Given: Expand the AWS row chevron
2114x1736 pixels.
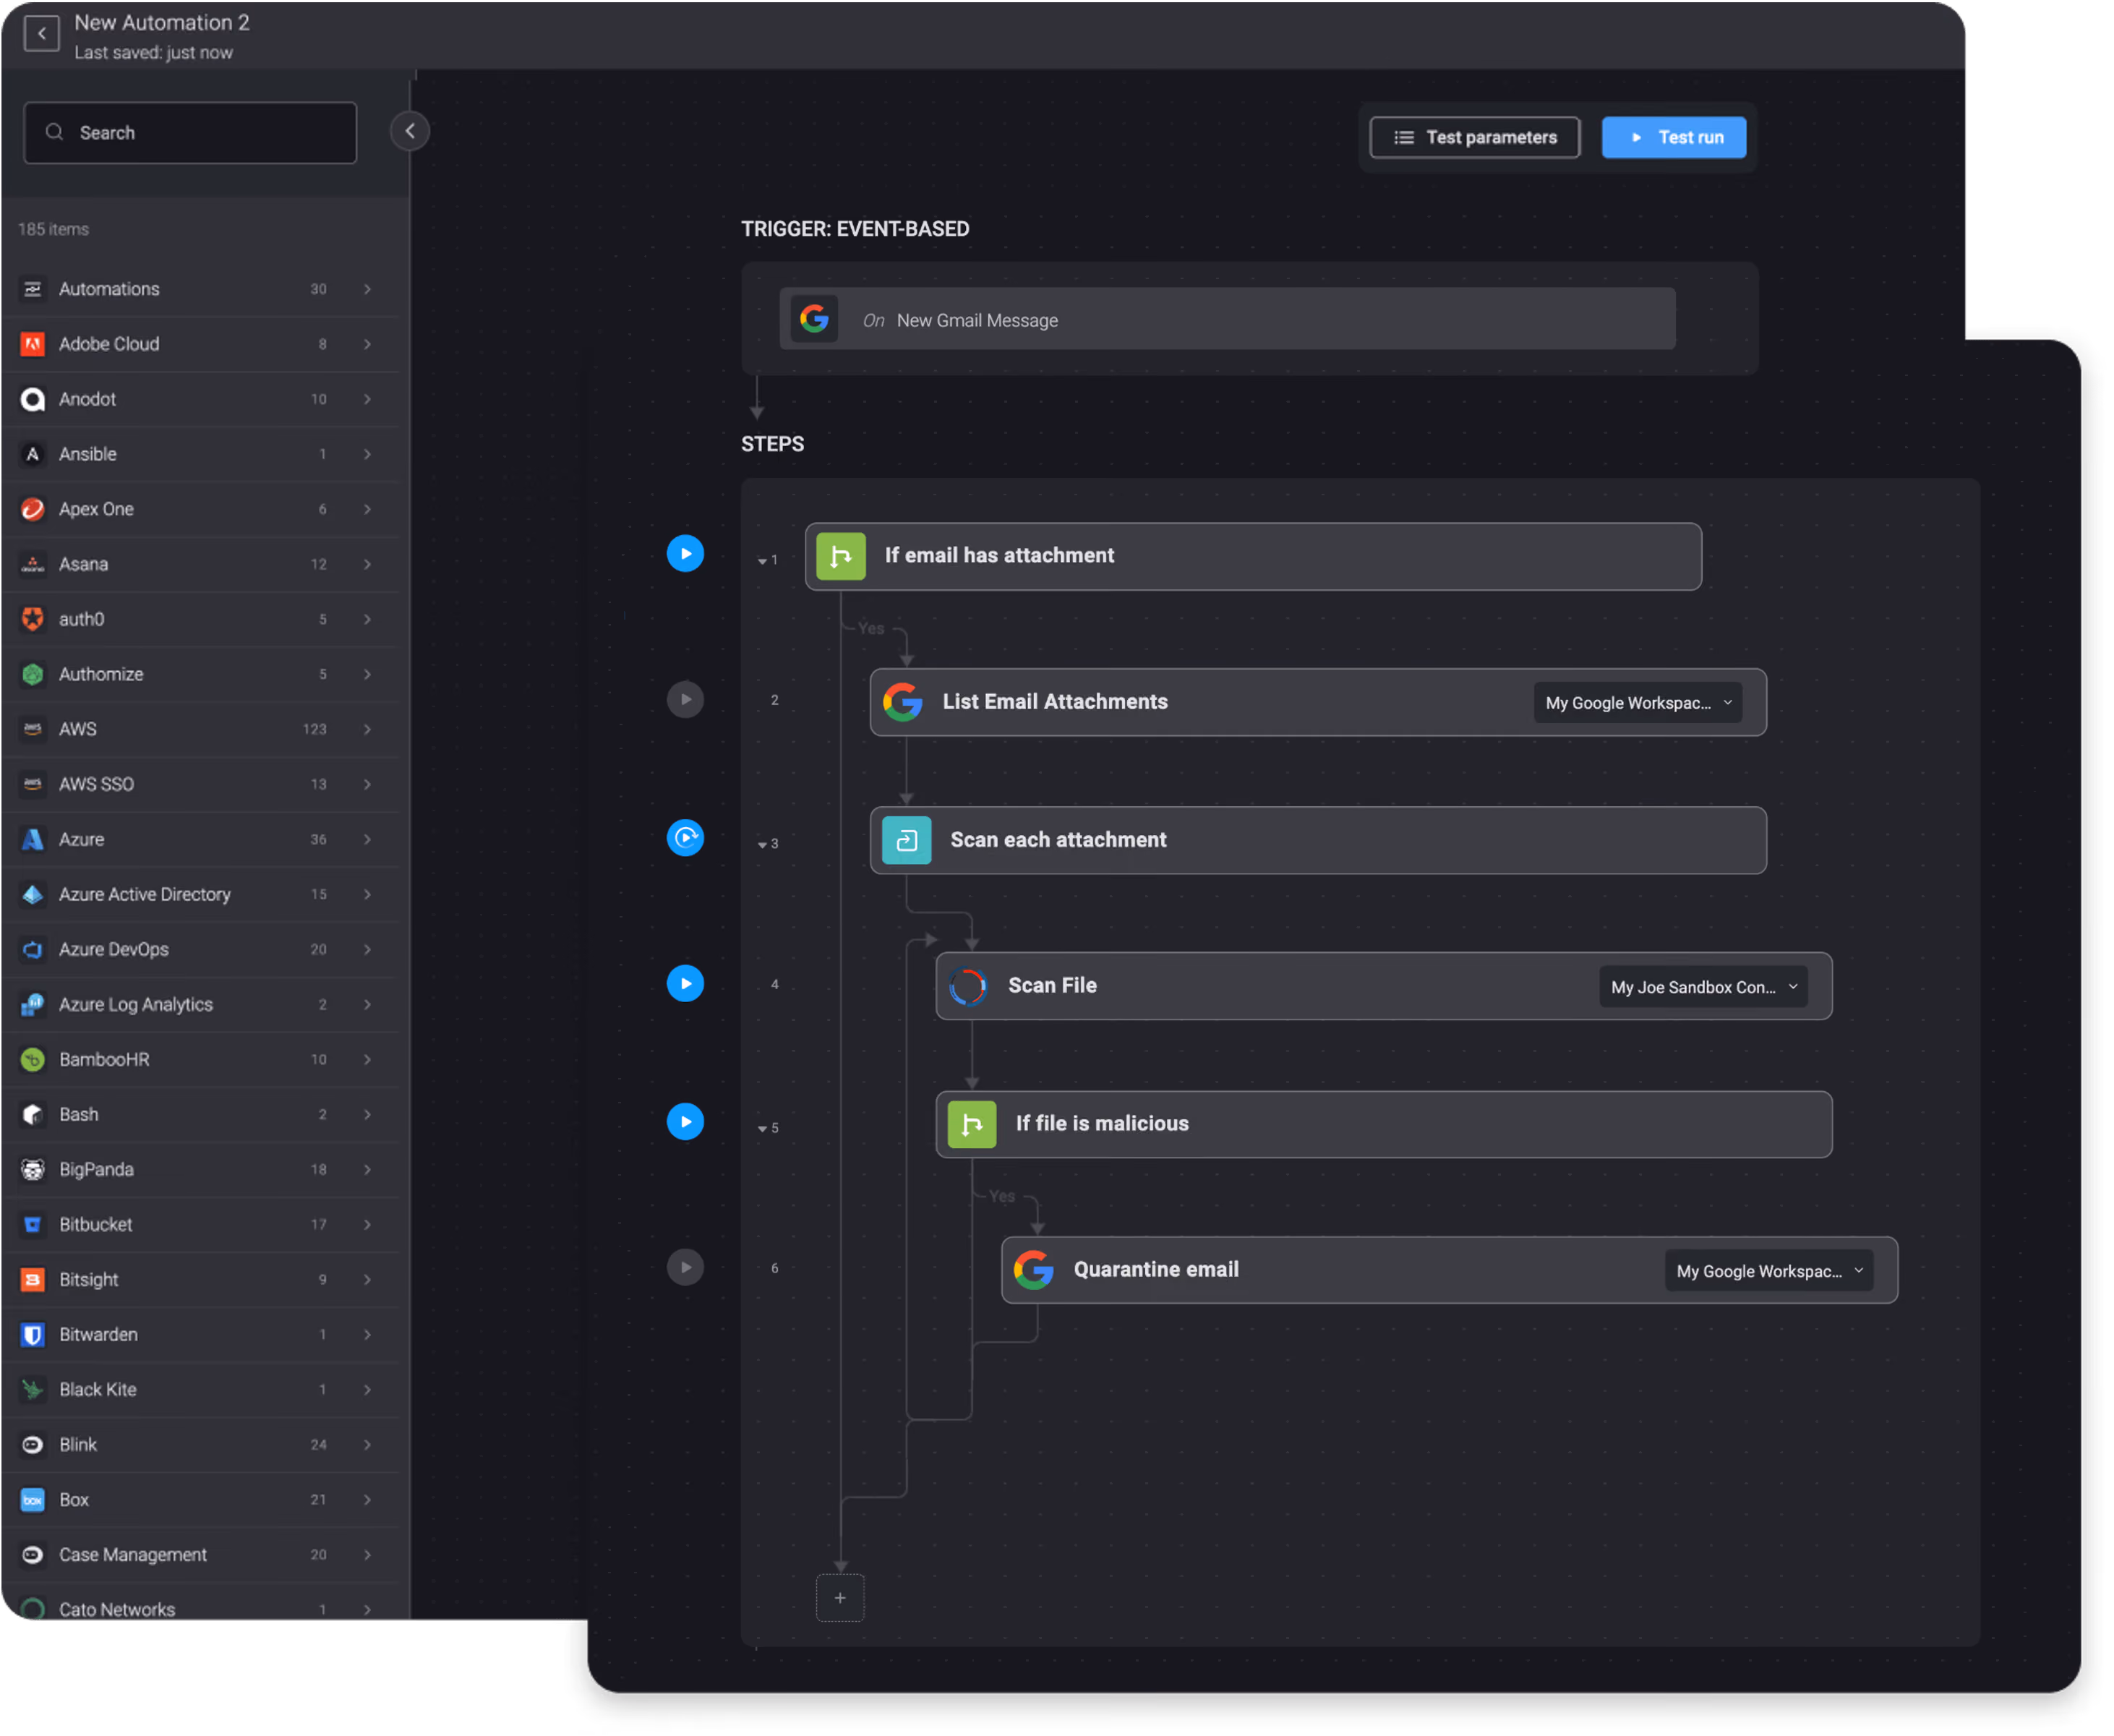Looking at the screenshot, I should point(368,729).
